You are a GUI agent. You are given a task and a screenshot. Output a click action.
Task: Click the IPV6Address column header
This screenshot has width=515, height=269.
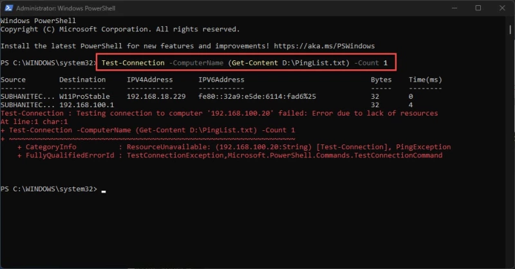(x=221, y=80)
